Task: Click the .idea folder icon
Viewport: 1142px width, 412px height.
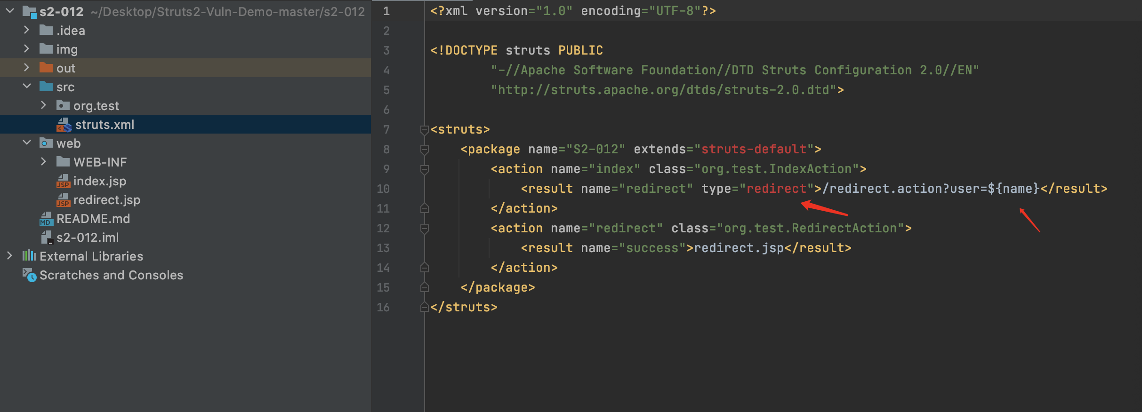Action: click(46, 31)
